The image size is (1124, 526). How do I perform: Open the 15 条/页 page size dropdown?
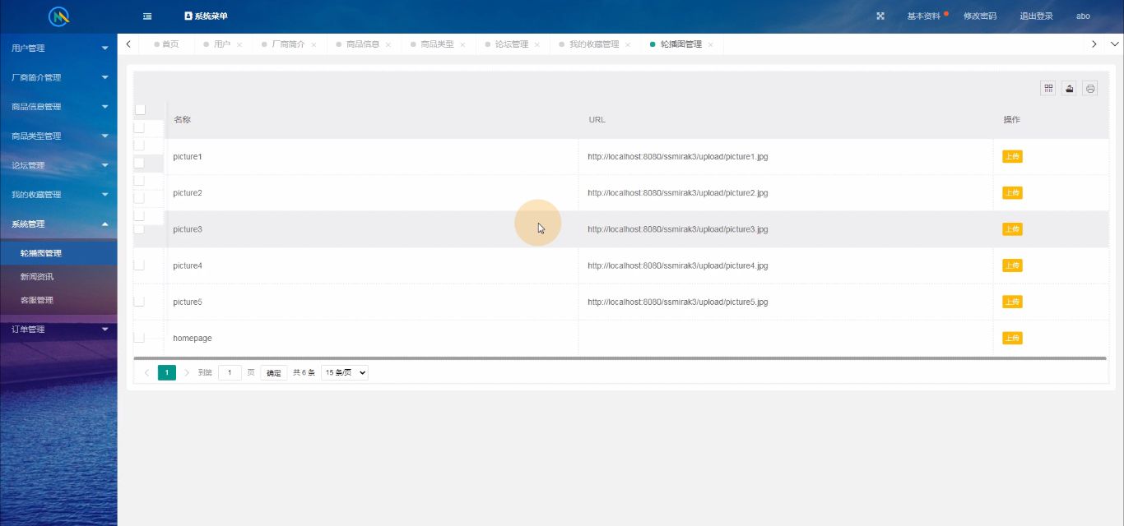coord(345,372)
